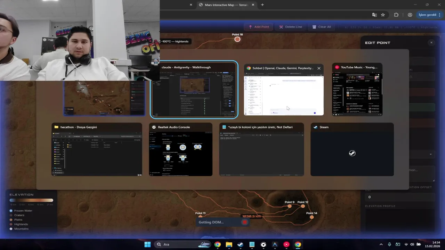Open Realtek Audio Console from taskbar
This screenshot has width=445, height=250.
tap(263, 244)
